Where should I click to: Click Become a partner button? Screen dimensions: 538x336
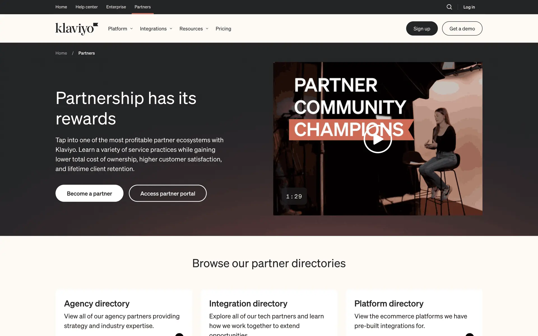[x=89, y=193]
